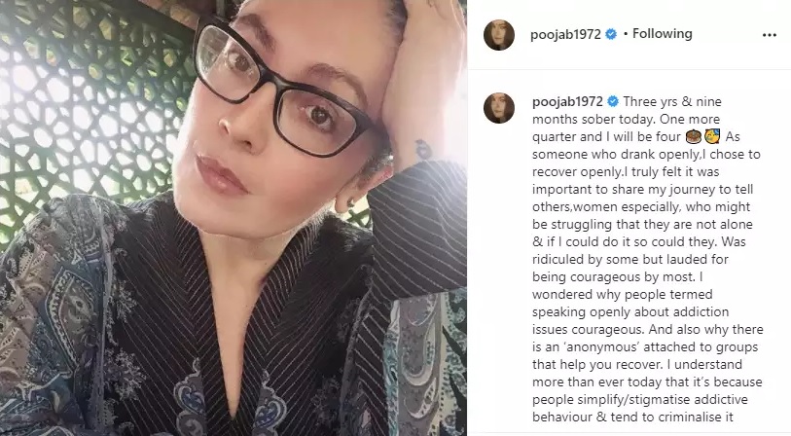The height and width of the screenshot is (436, 791).
Task: Click the party face emoji in caption
Action: (712, 136)
